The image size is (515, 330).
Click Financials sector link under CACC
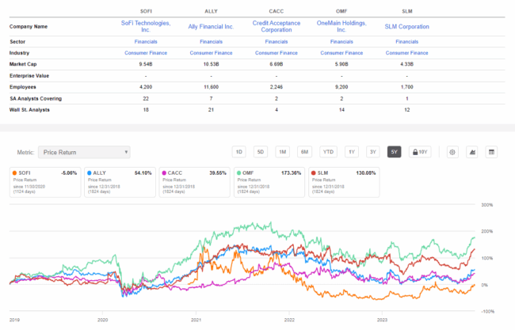(x=277, y=42)
